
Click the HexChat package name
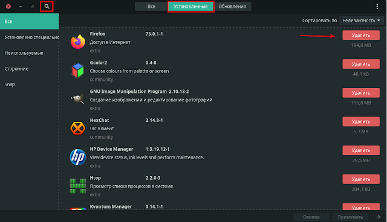99,121
